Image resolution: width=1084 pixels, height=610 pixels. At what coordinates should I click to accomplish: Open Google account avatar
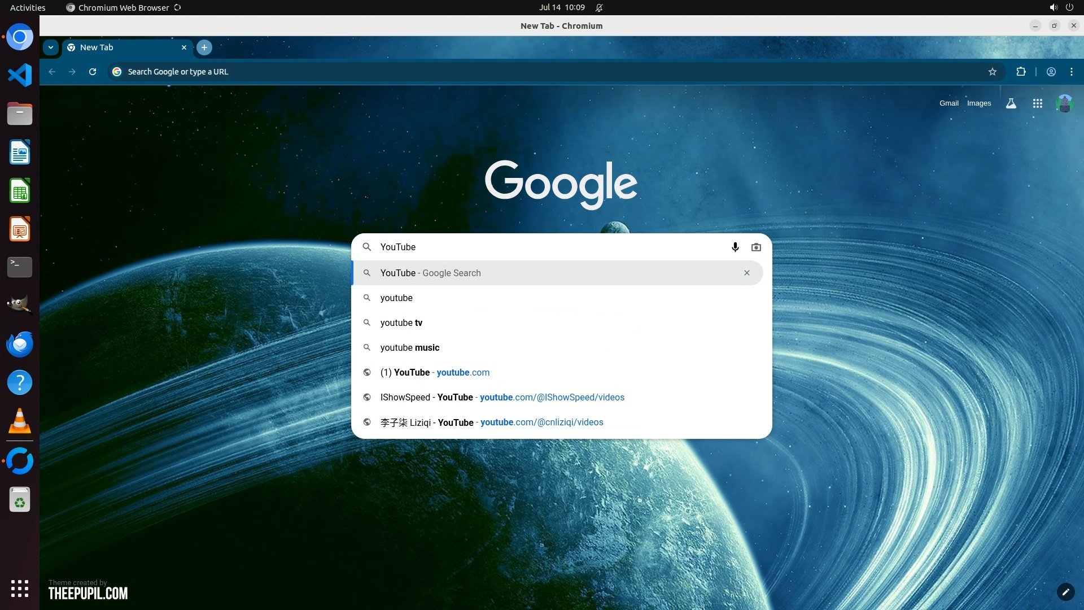coord(1064,103)
